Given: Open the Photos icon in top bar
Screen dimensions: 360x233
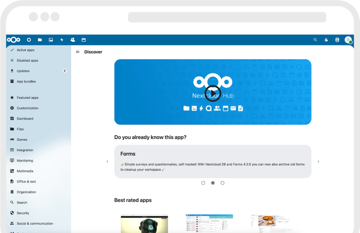Looking at the screenshot, I should tap(51, 40).
